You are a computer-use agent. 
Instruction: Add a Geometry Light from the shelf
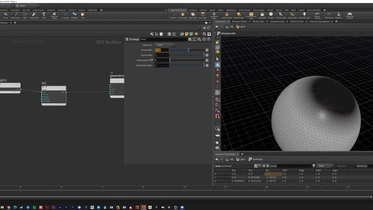click(x=214, y=16)
